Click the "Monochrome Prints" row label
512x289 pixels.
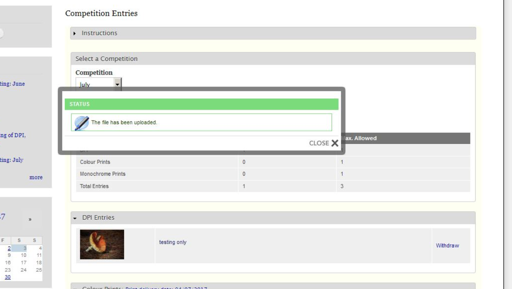tap(103, 174)
